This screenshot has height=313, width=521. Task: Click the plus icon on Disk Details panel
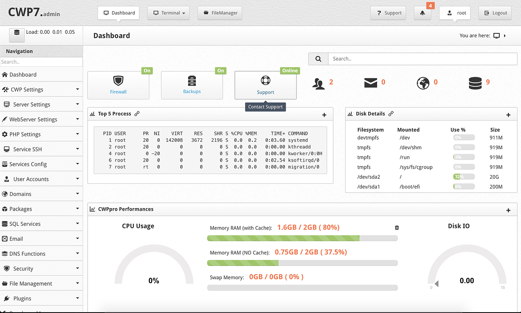pyautogui.click(x=508, y=115)
